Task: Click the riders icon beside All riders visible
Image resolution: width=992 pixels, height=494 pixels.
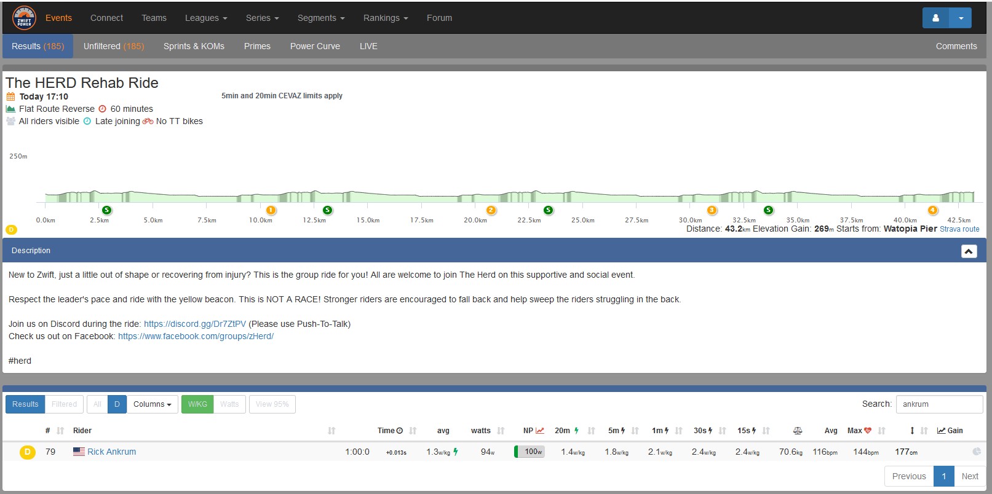Action: click(x=10, y=121)
